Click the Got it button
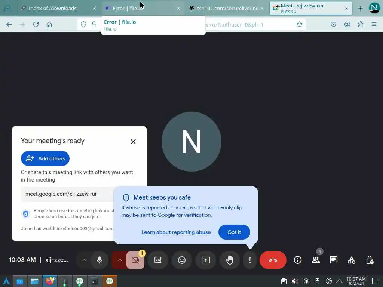The height and width of the screenshot is (287, 383). tap(234, 232)
